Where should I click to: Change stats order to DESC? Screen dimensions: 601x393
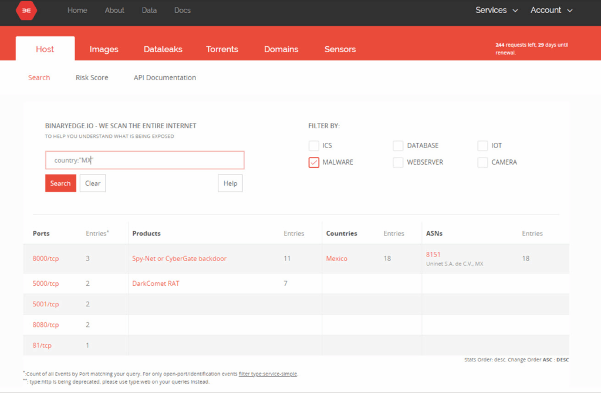click(x=563, y=360)
